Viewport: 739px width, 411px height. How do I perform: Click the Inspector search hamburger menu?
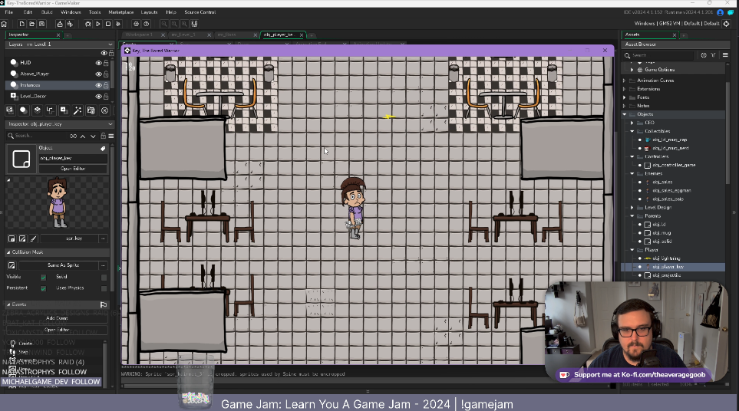pyautogui.click(x=111, y=136)
